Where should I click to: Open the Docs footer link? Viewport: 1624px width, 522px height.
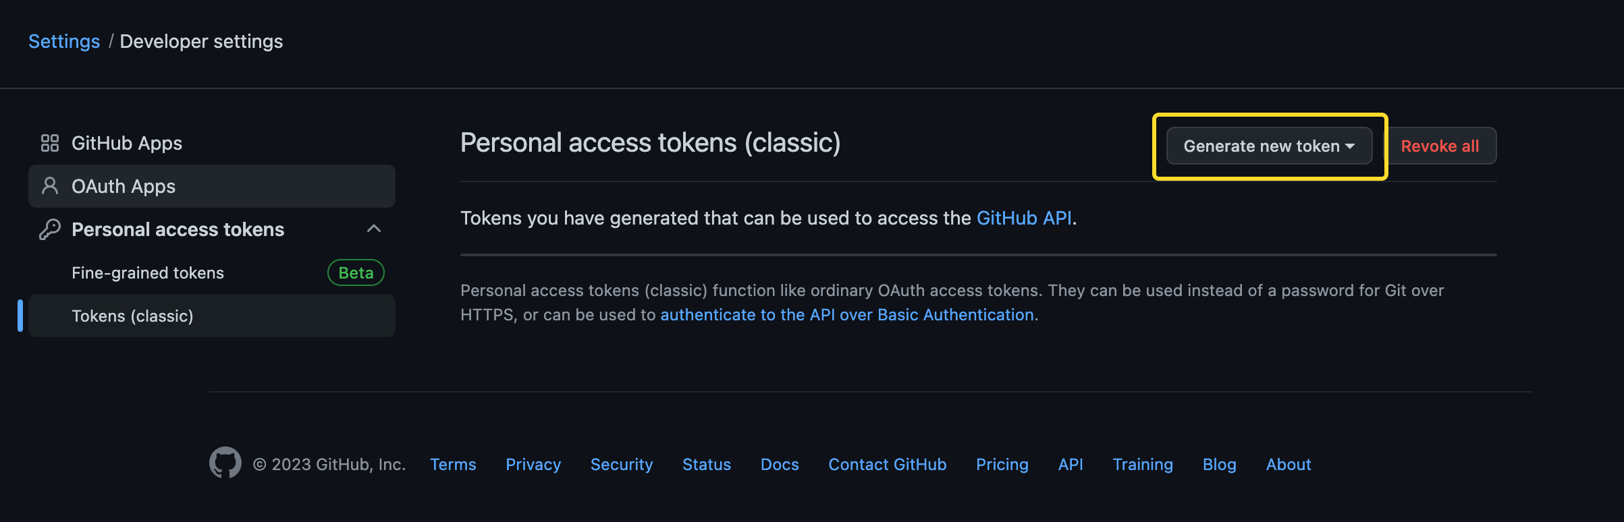click(x=780, y=465)
